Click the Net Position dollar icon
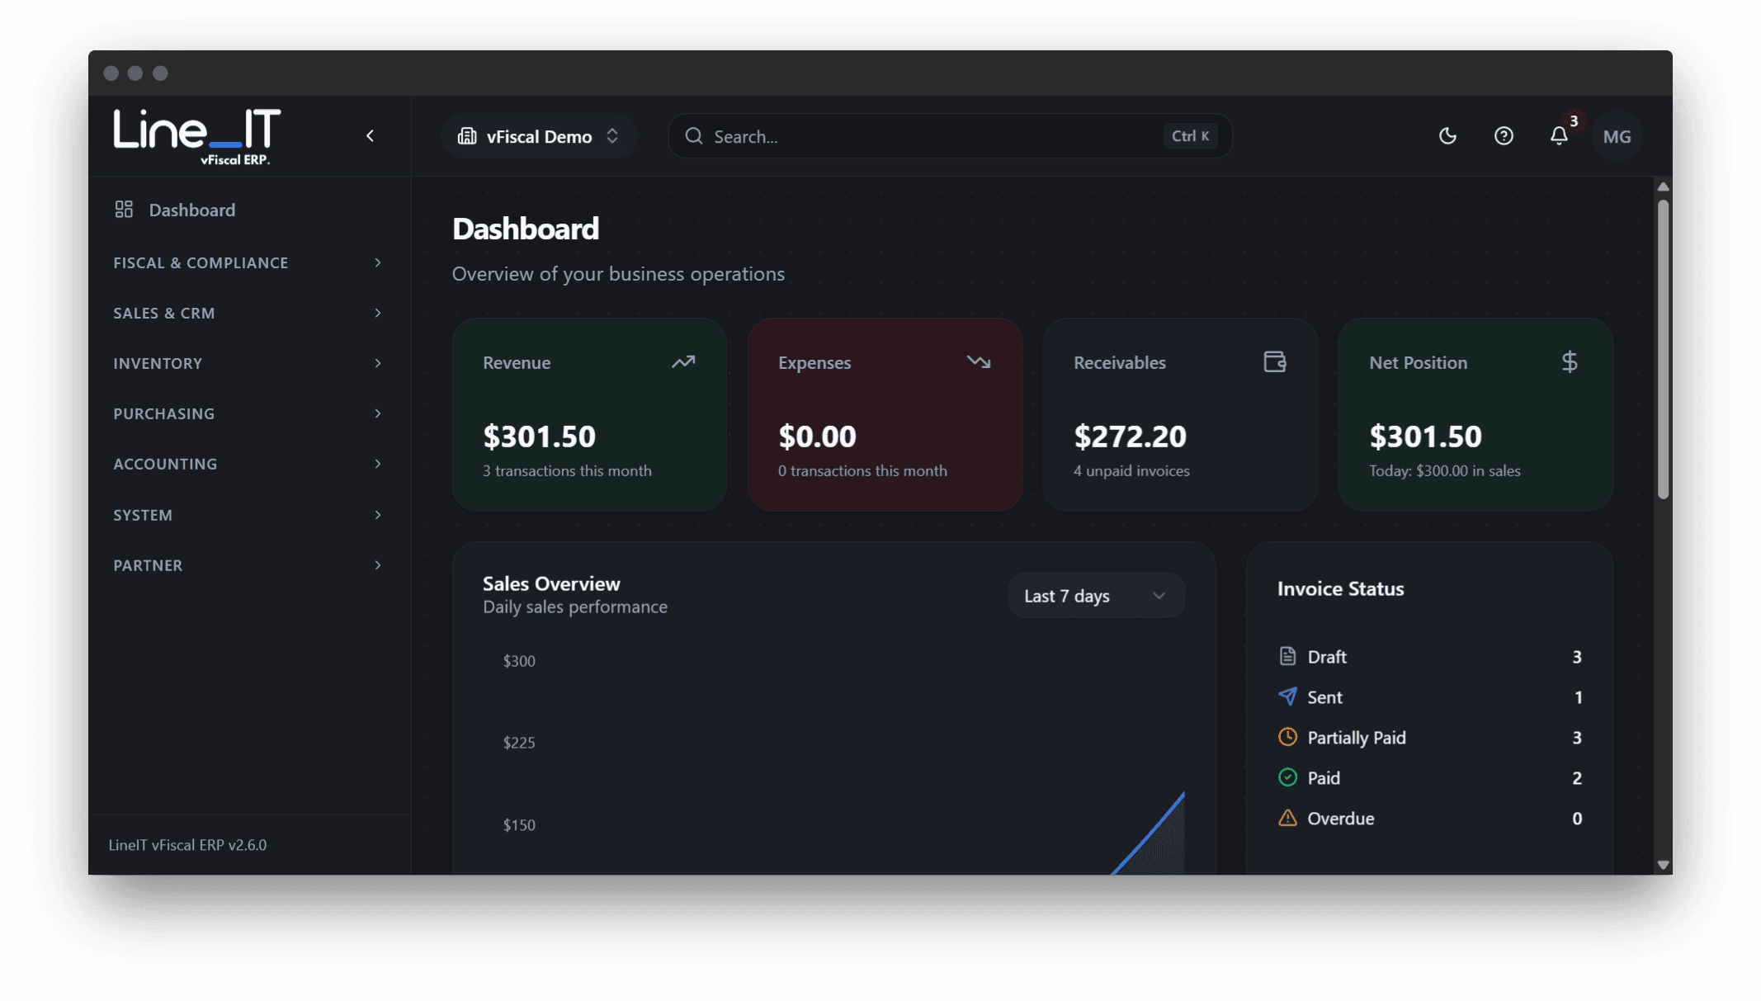This screenshot has height=1001, width=1761. (x=1569, y=361)
